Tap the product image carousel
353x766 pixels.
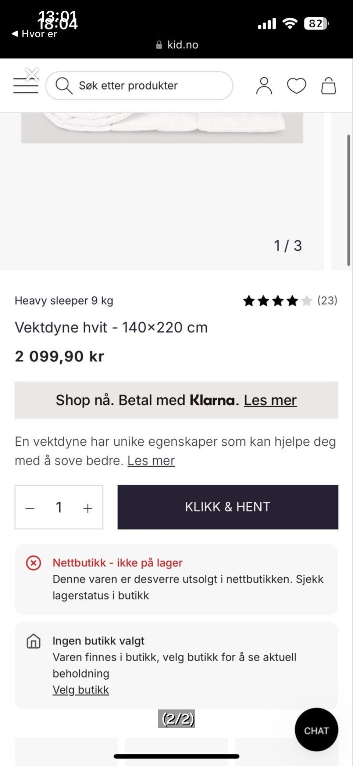coord(162,191)
